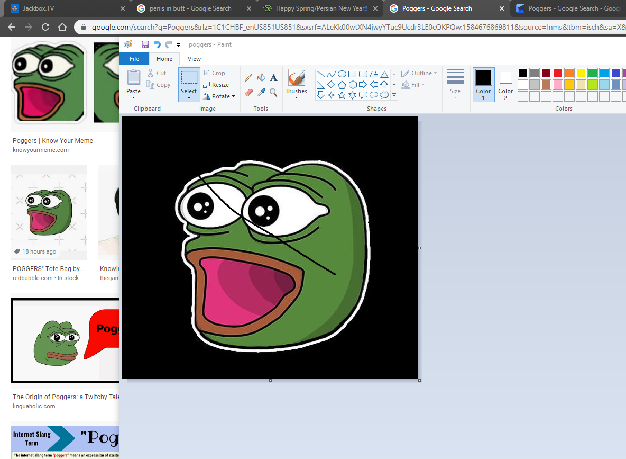
Task: Select the Color picker eyedropper tool
Action: [261, 92]
